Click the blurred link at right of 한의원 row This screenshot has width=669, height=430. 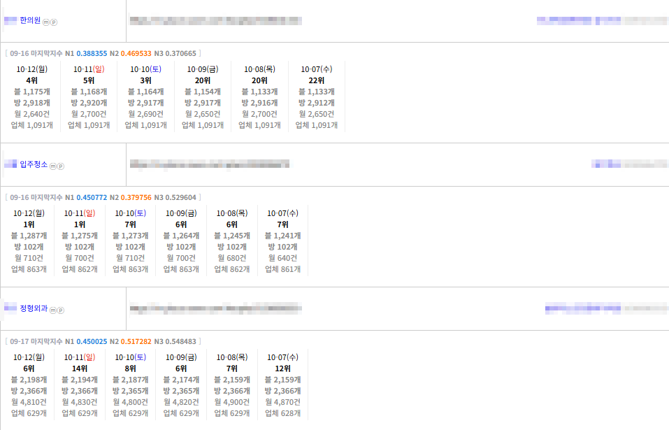603,20
